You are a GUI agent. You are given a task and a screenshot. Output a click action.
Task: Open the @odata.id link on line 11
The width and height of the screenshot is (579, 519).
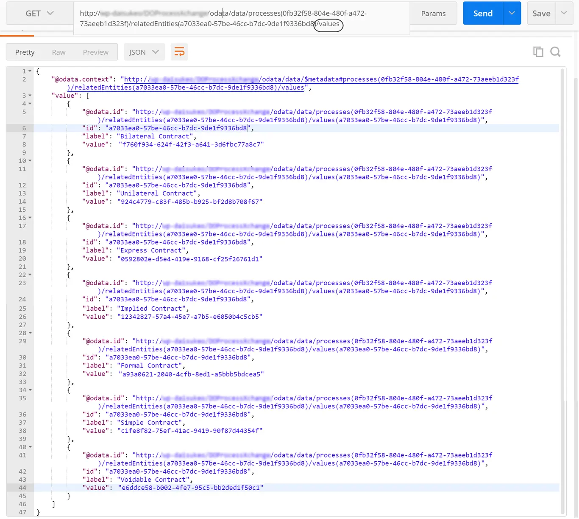coord(295,173)
